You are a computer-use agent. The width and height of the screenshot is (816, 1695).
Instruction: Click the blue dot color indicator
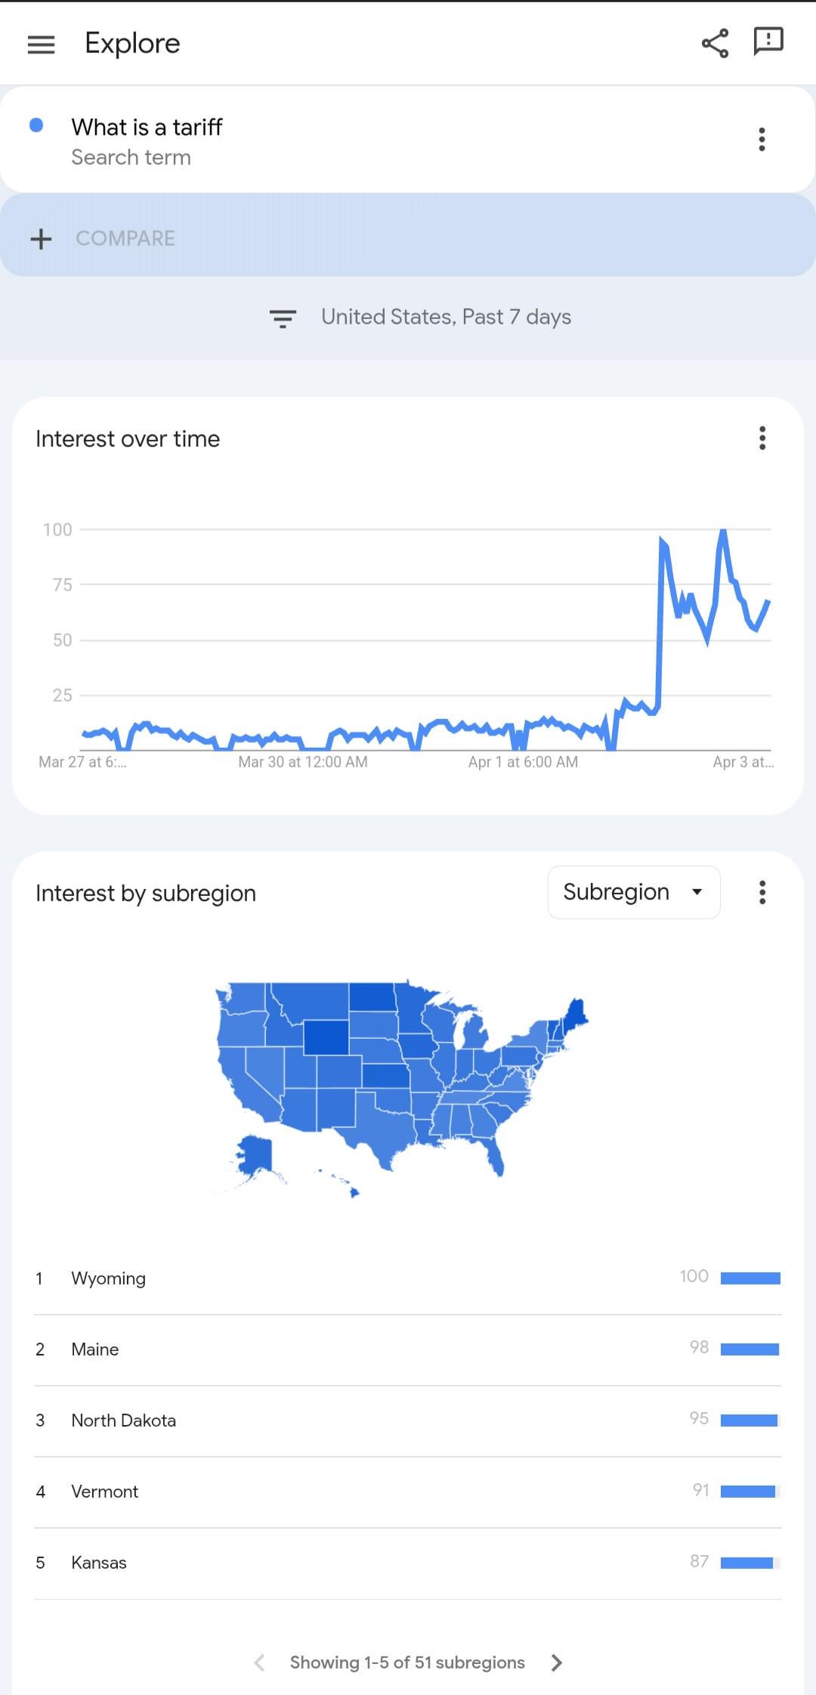[x=36, y=125]
